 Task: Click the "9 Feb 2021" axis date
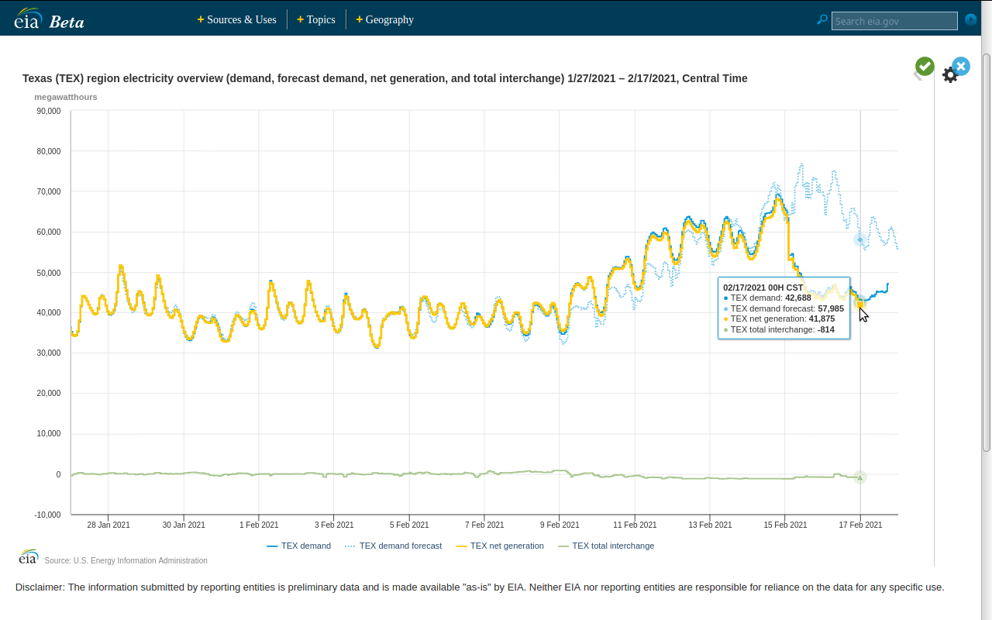pyautogui.click(x=560, y=525)
